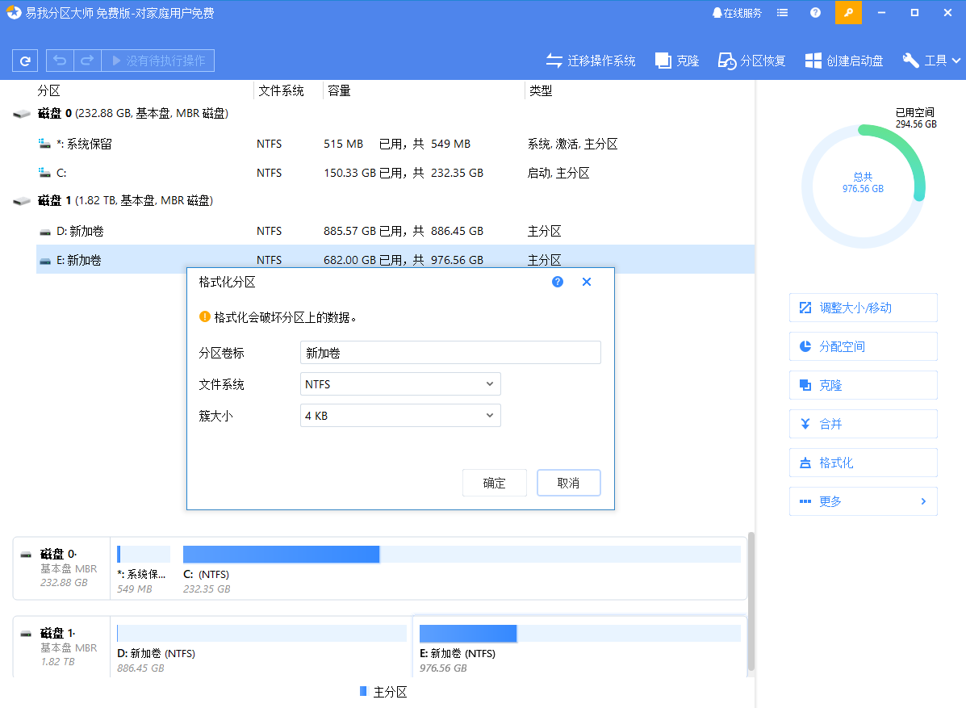
Task: Choose Merge (合并) in the side panel
Action: point(863,424)
